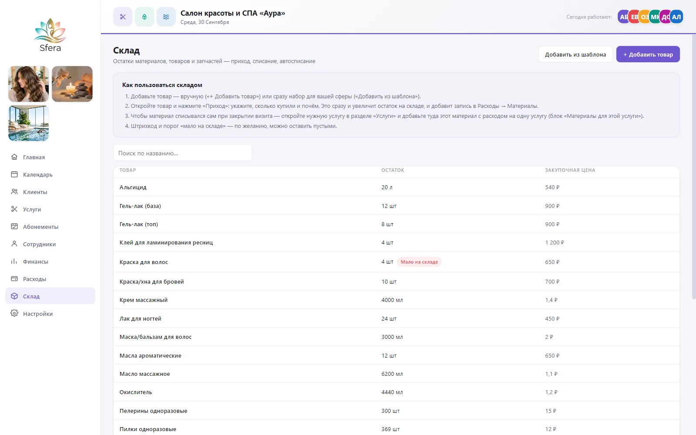The image size is (696, 435).
Task: Click the Мало на складе badge
Action: tap(419, 262)
